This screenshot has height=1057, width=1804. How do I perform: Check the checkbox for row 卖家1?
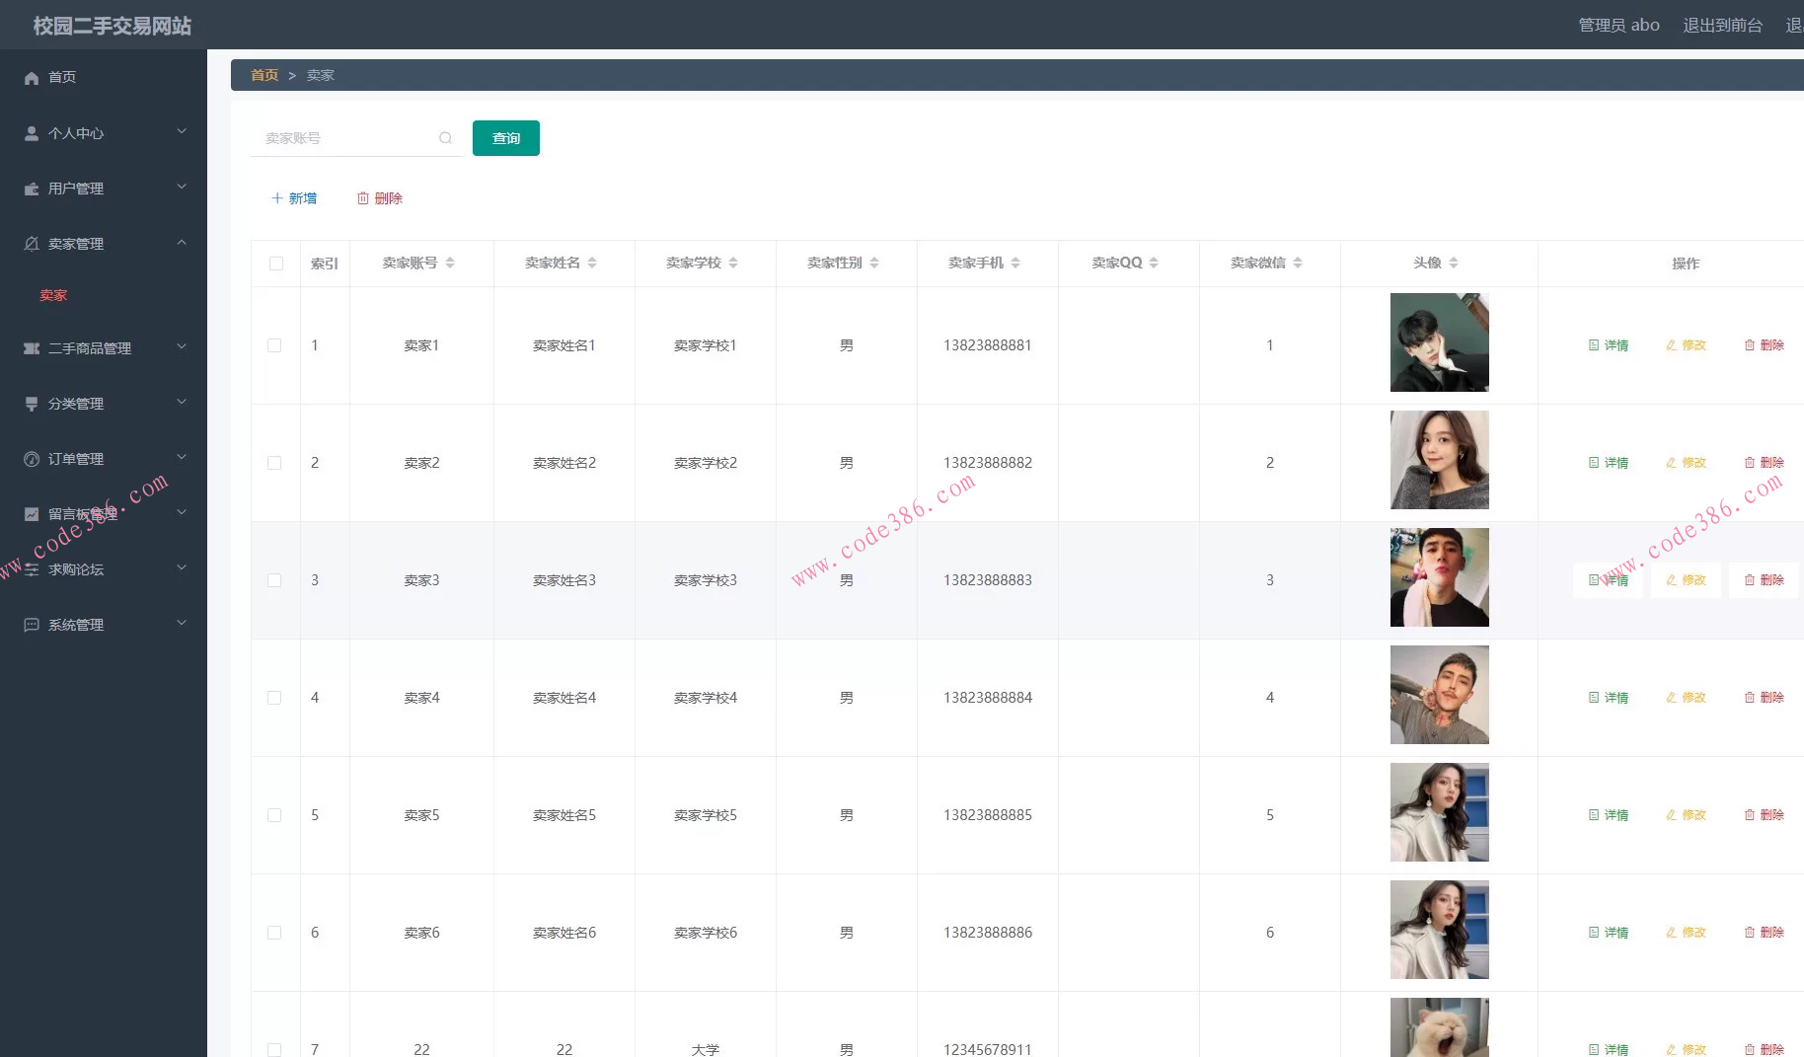pyautogui.click(x=274, y=345)
